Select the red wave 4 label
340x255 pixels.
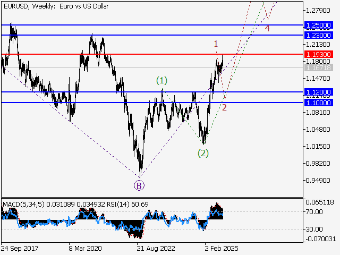(267, 28)
